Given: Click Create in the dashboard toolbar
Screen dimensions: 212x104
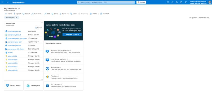Looking at the screenshot, I should pyautogui.click(x=8, y=14).
